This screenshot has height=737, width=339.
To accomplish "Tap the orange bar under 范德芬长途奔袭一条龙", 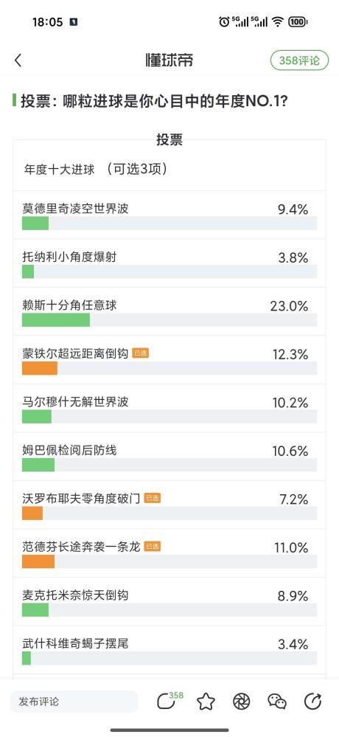I will 38,561.
